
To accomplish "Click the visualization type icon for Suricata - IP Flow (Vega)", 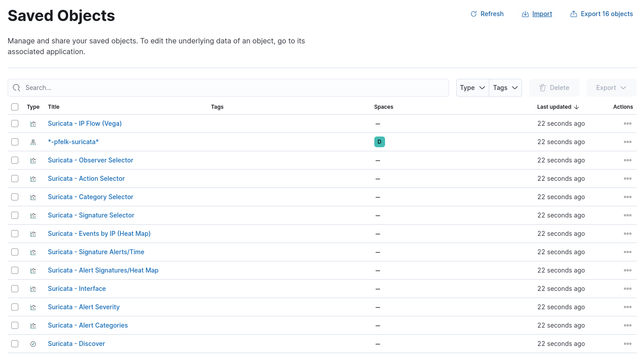I will [x=33, y=124].
